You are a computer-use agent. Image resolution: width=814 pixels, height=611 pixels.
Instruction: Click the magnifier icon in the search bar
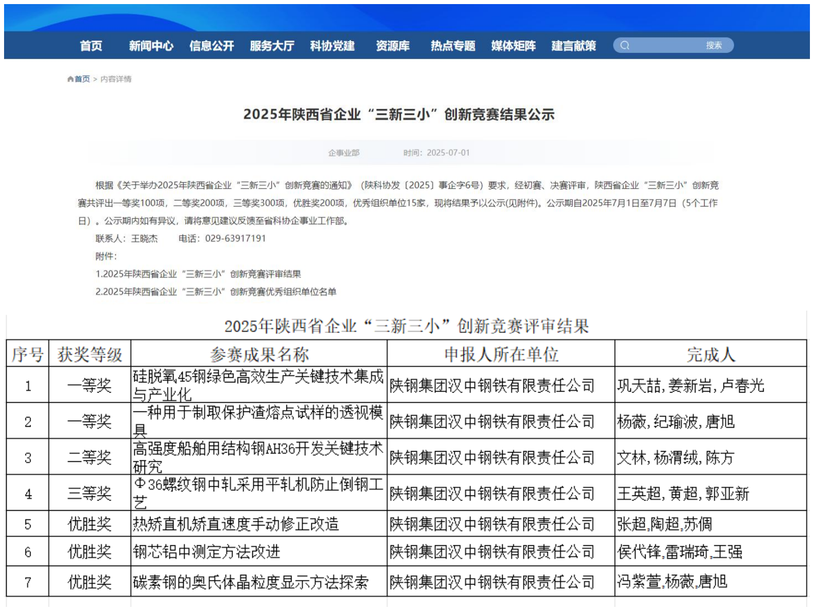[626, 45]
